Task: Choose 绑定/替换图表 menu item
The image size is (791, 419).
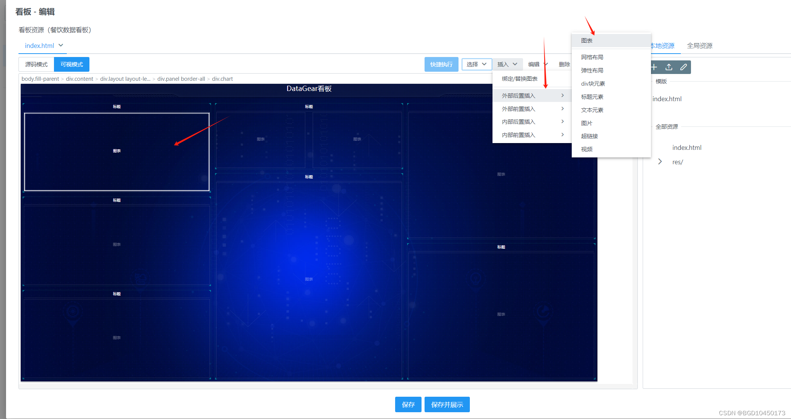Action: point(520,79)
